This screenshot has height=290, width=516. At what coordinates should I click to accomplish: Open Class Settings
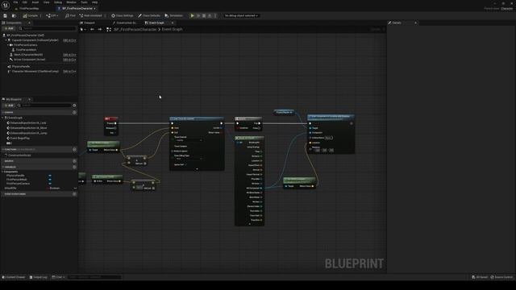(122, 15)
